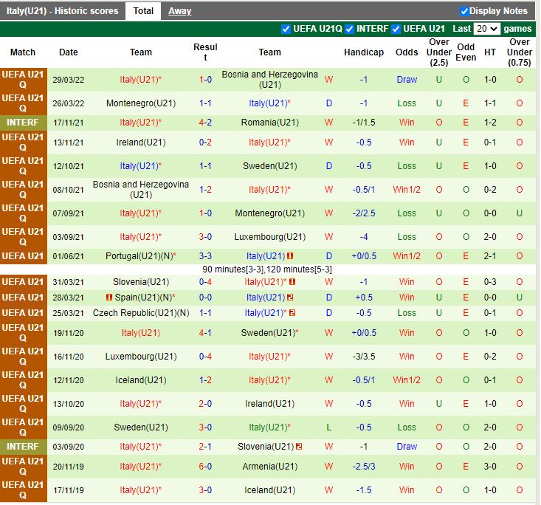
Task: Toggle the Display Notes checkbox
Action: (x=464, y=11)
